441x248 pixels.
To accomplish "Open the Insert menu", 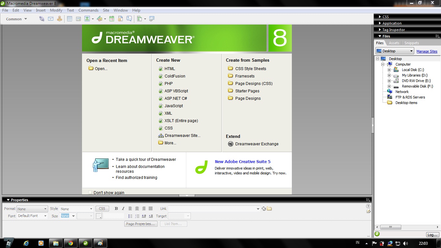I will point(41,10).
